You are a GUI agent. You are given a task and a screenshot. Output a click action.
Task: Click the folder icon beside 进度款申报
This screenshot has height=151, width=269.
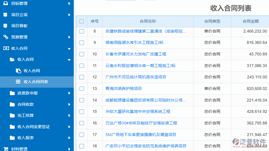point(12,93)
